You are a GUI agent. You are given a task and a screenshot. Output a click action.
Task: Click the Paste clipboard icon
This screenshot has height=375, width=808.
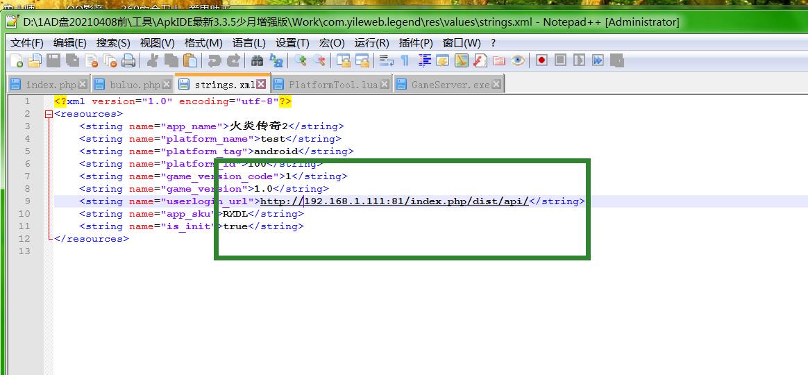[x=190, y=61]
